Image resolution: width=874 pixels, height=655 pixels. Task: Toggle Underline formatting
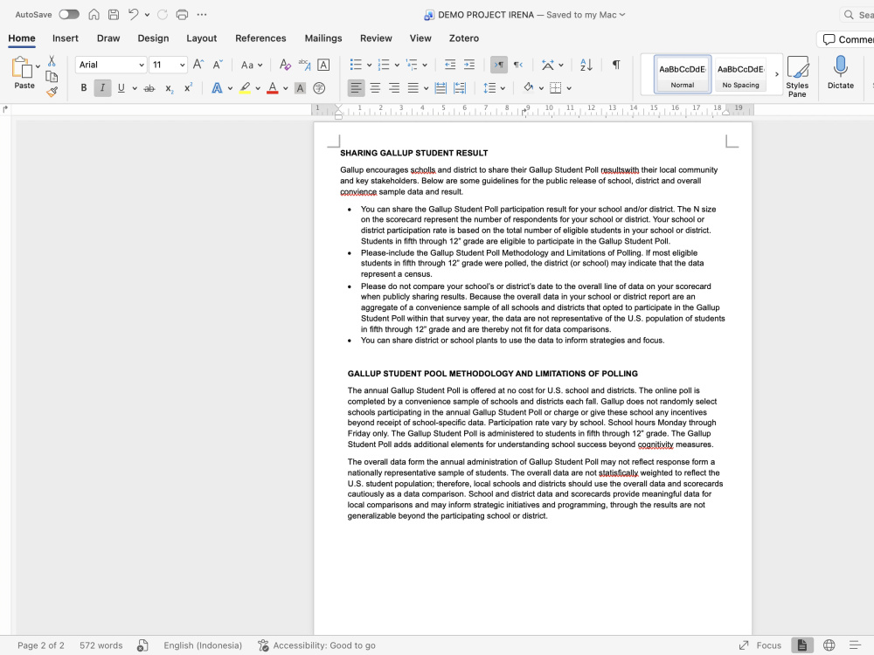coord(121,88)
